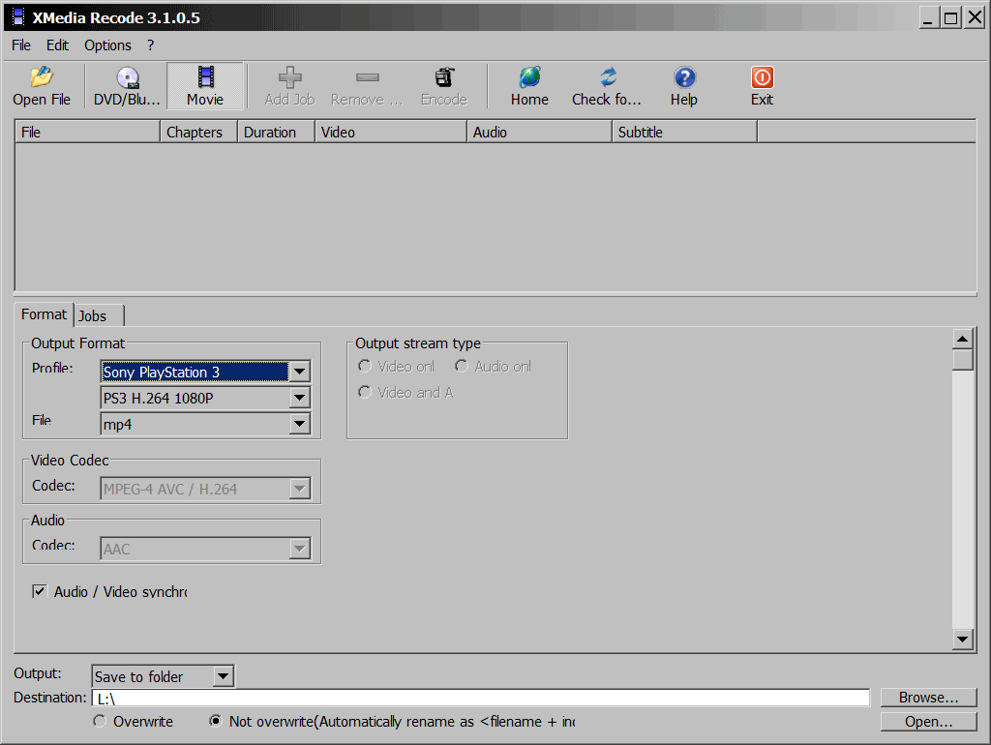The width and height of the screenshot is (991, 745).
Task: Open the Save to folder output dropdown
Action: 223,677
